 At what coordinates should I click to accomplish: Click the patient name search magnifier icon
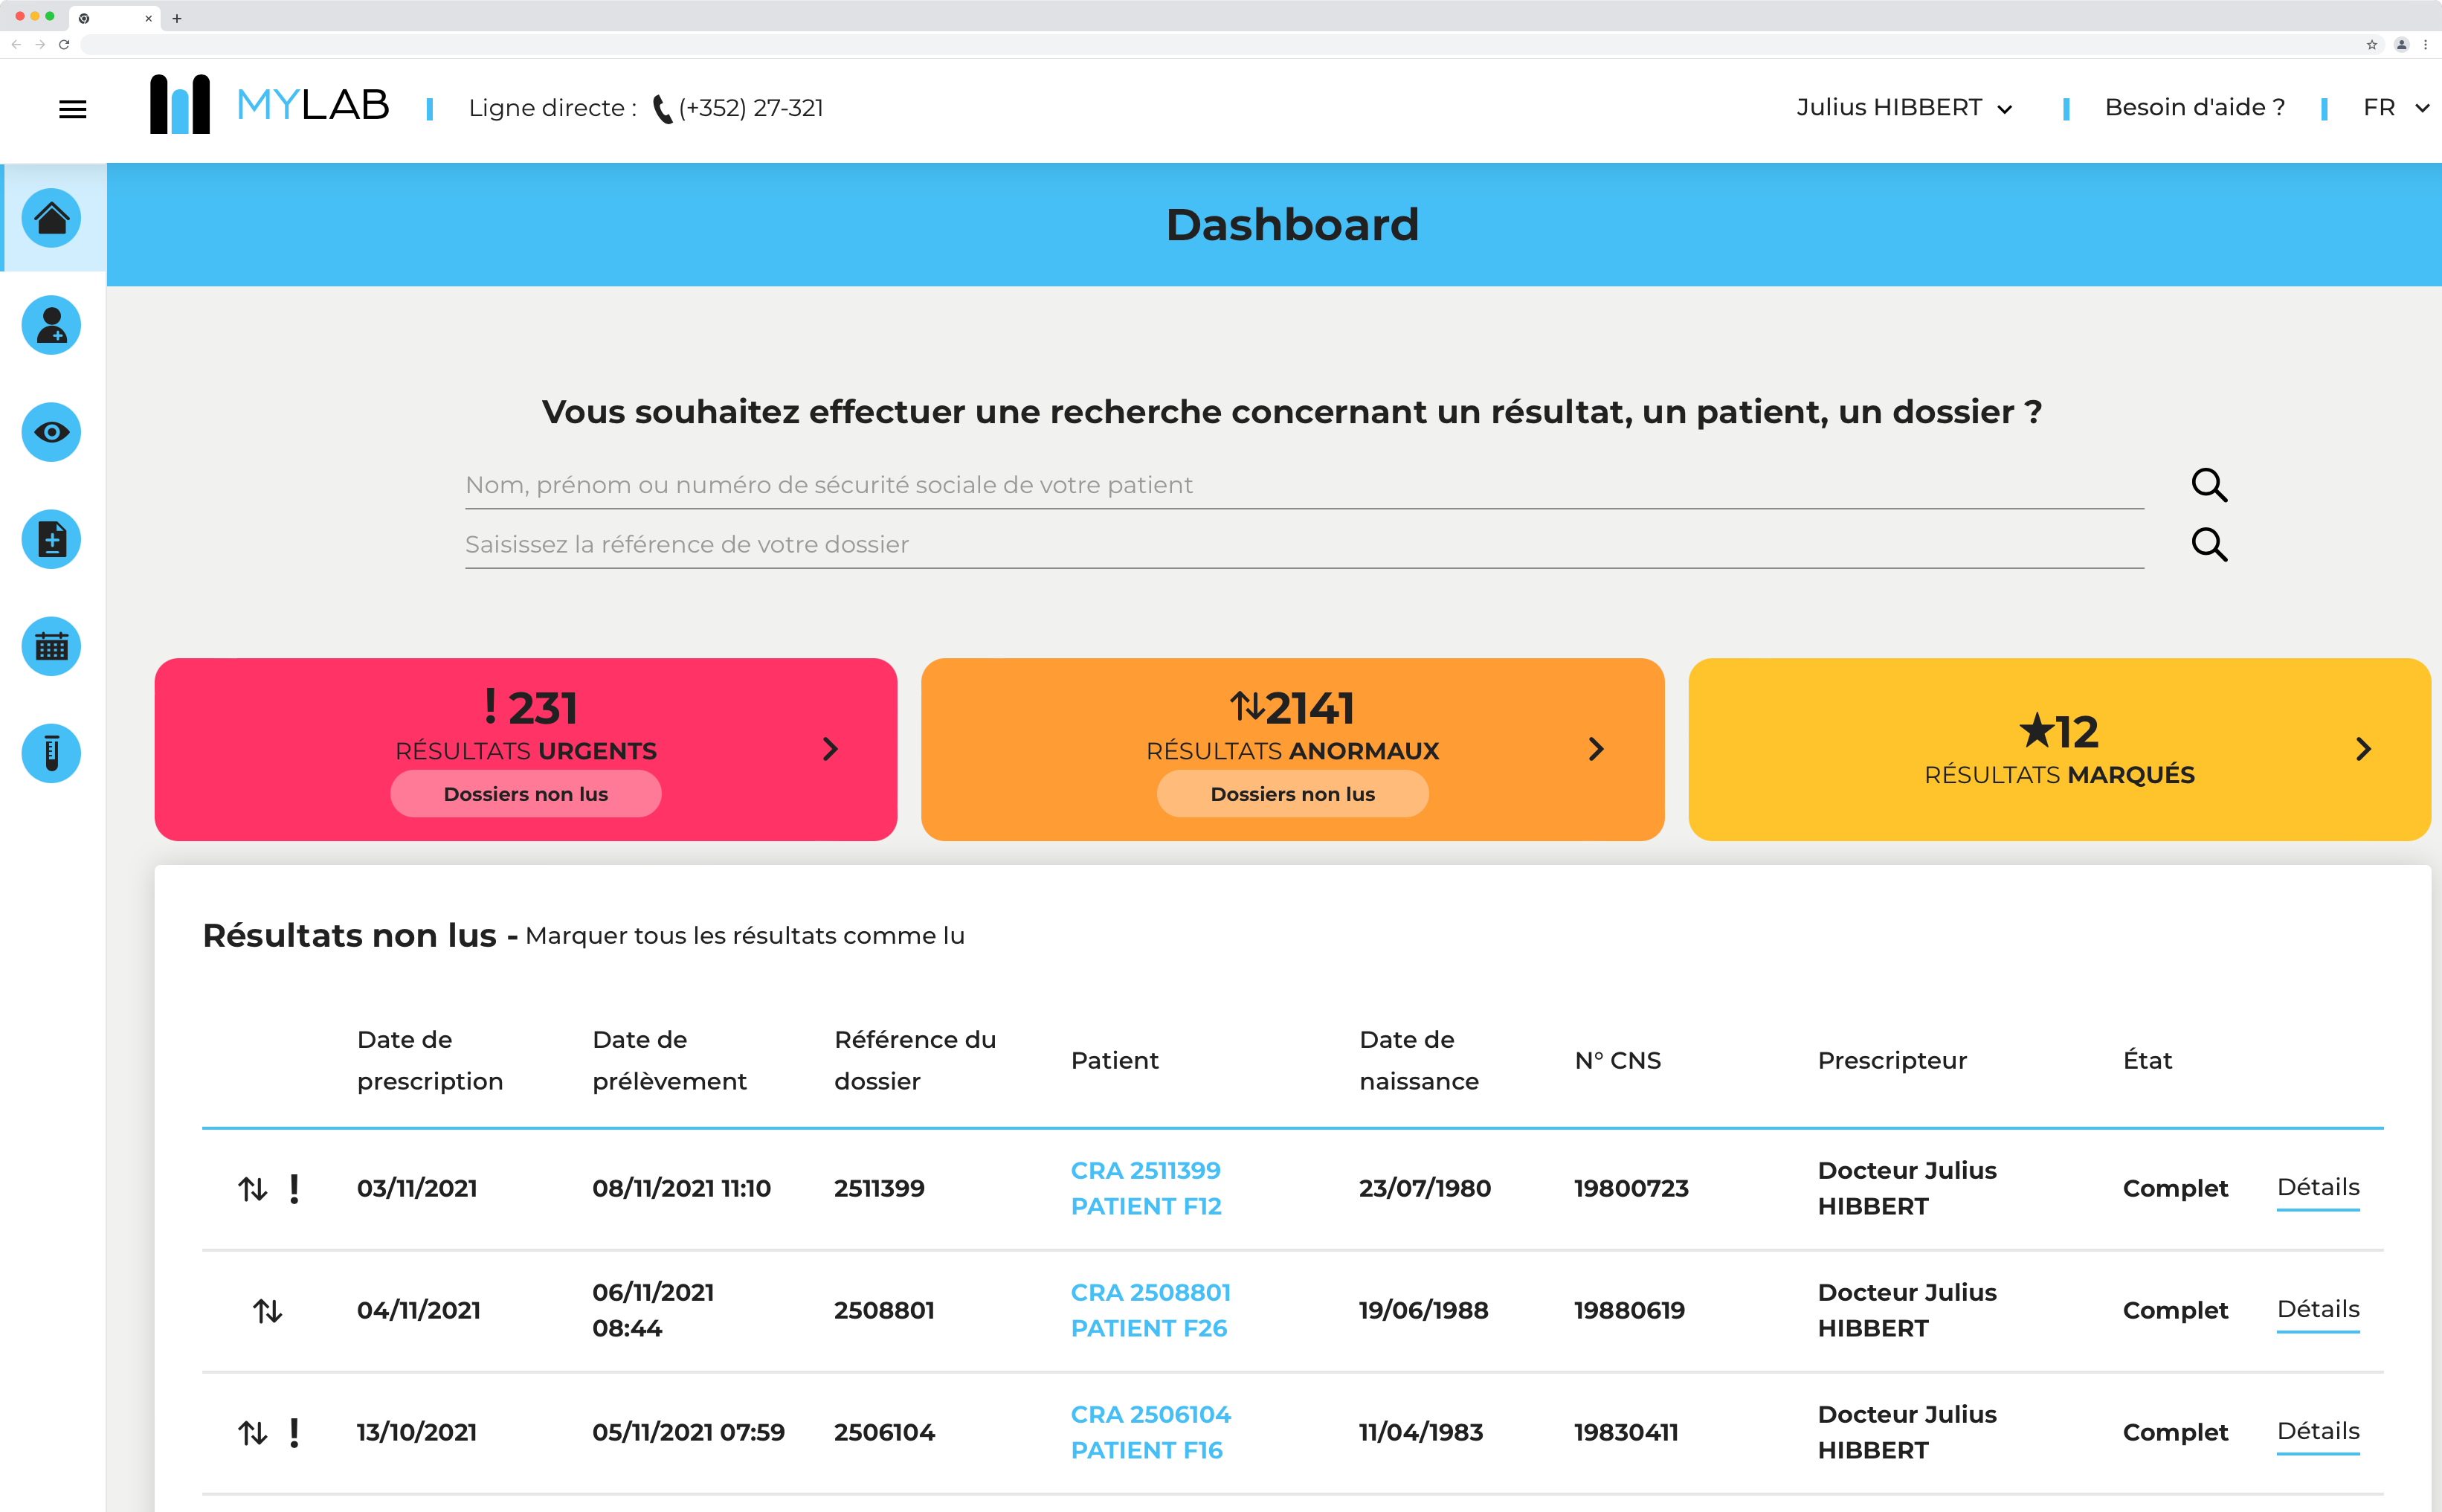coord(2210,485)
